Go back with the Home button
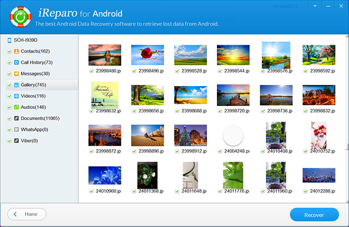 point(27,214)
